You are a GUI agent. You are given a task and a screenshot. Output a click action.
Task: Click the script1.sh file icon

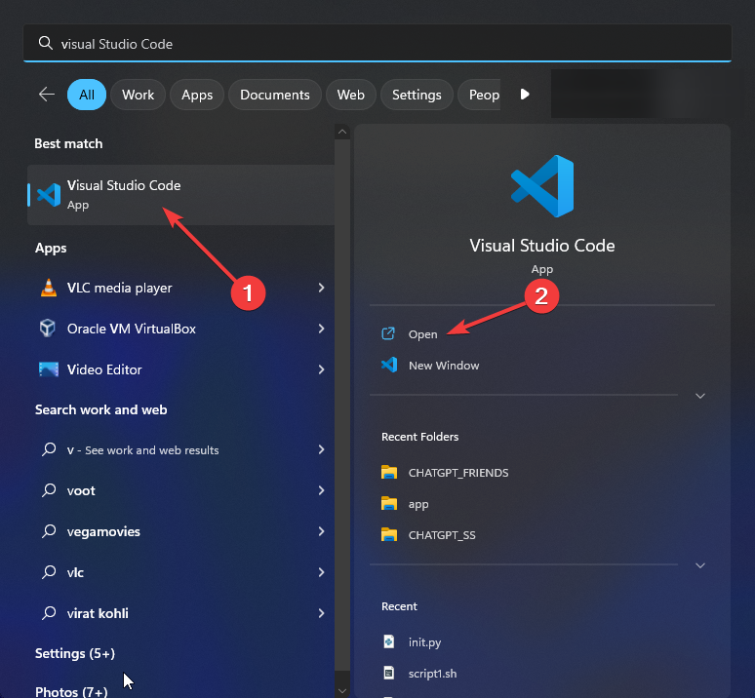(x=388, y=673)
